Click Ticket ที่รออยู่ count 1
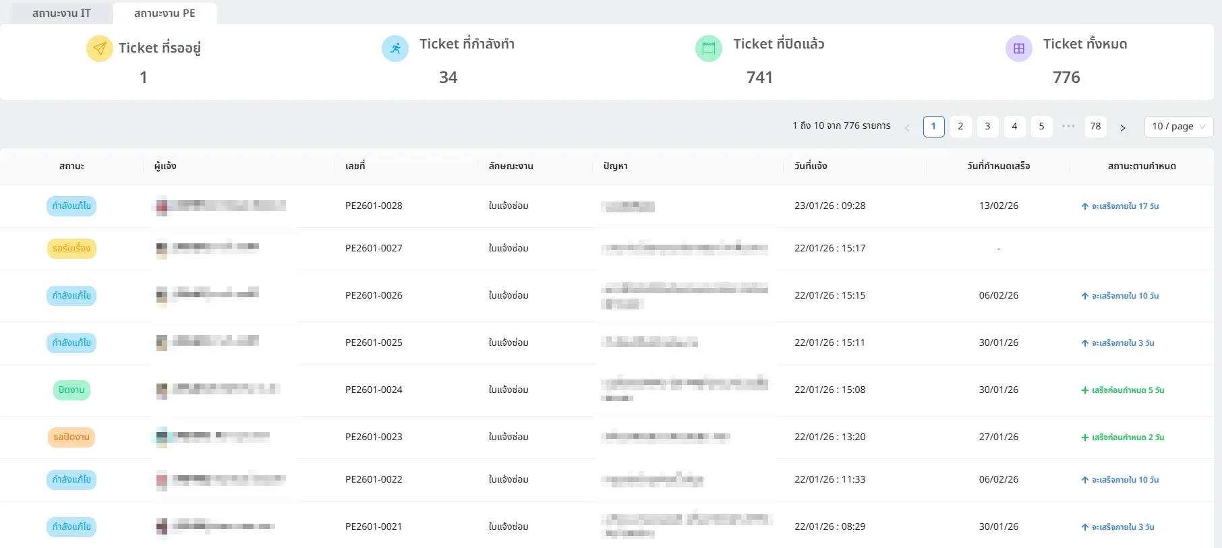Viewport: 1222px width, 548px height. [143, 78]
